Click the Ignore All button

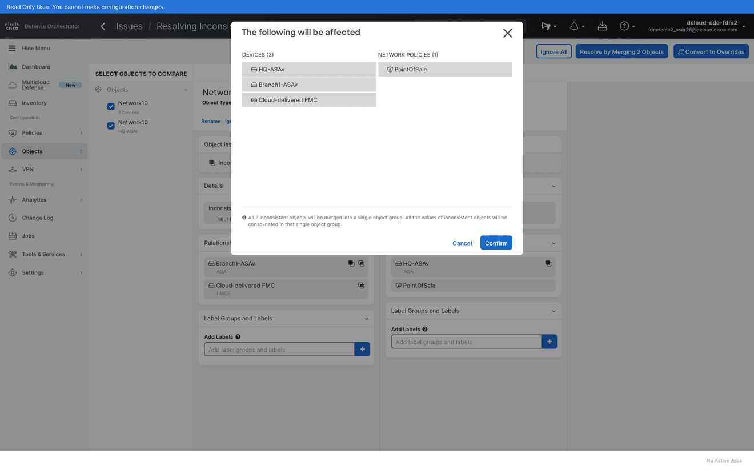click(554, 51)
